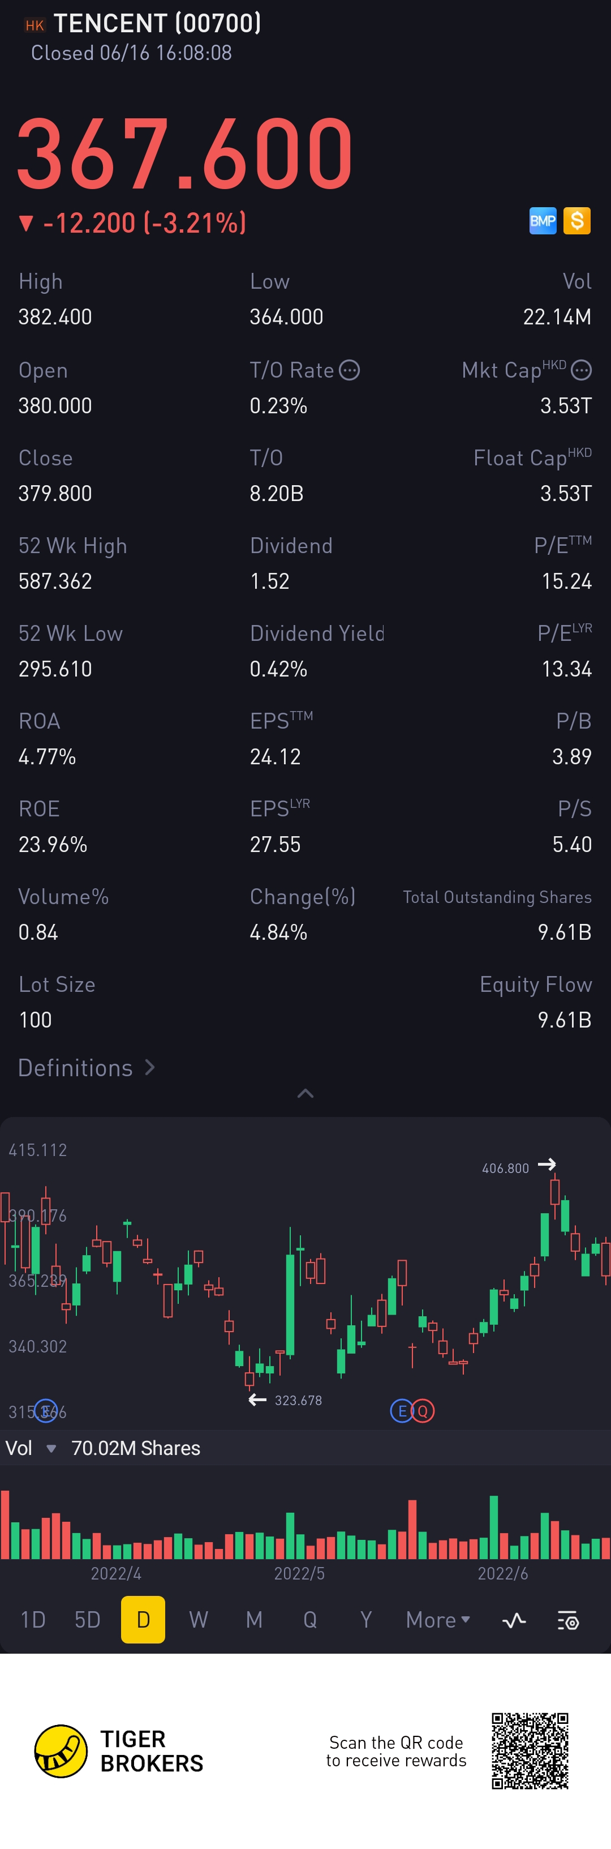Open the chart indicators waveform icon
Screen dimensions: 611x1849
pos(514,1620)
